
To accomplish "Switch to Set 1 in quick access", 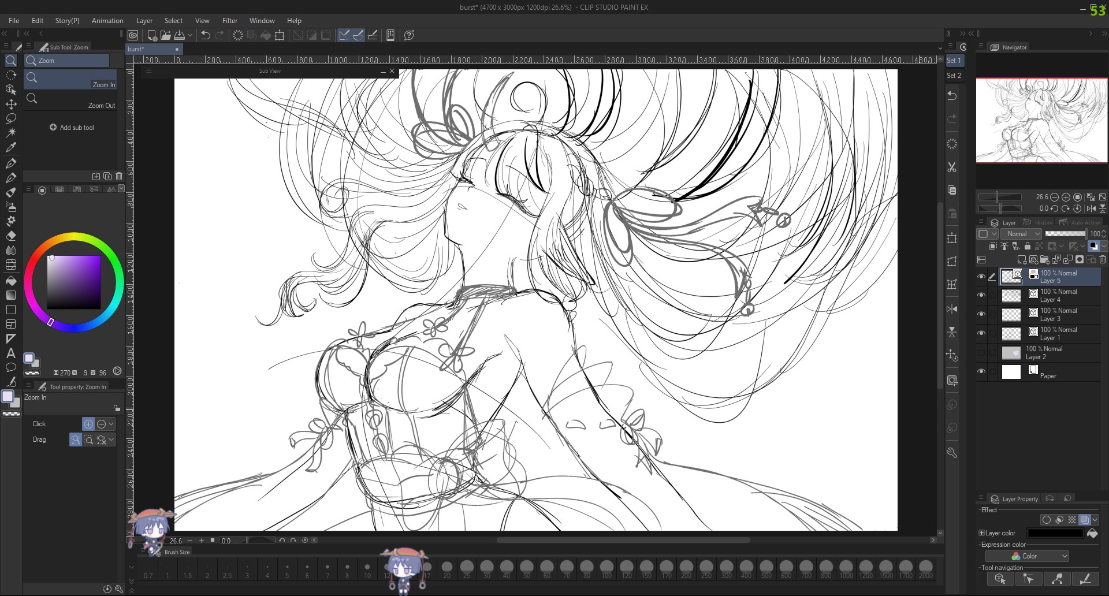I will (954, 61).
